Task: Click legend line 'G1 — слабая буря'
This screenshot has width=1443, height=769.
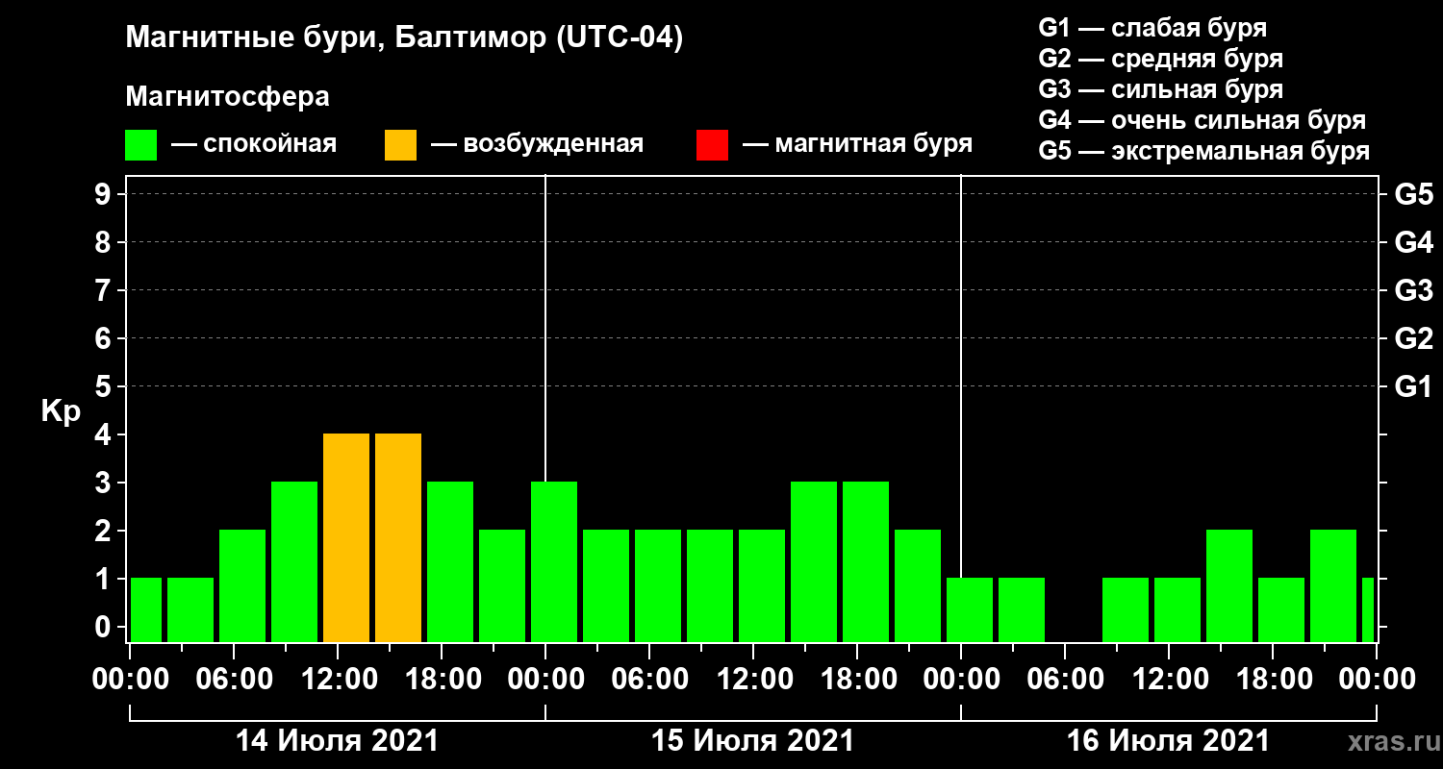Action: point(1152,27)
